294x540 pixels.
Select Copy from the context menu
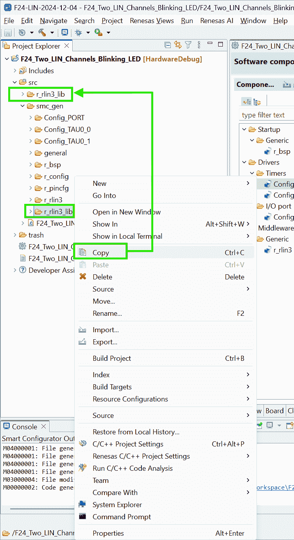point(101,253)
